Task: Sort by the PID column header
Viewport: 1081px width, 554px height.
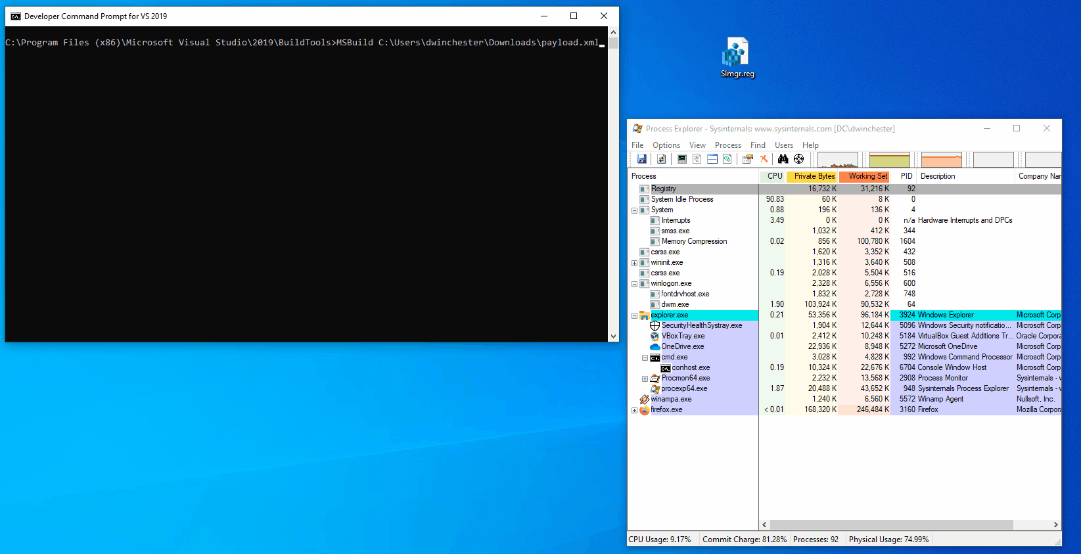Action: pos(904,176)
